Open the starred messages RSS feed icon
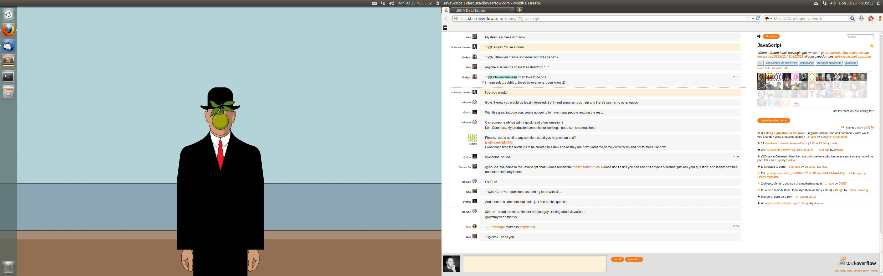The height and width of the screenshot is (276, 883). [843, 127]
